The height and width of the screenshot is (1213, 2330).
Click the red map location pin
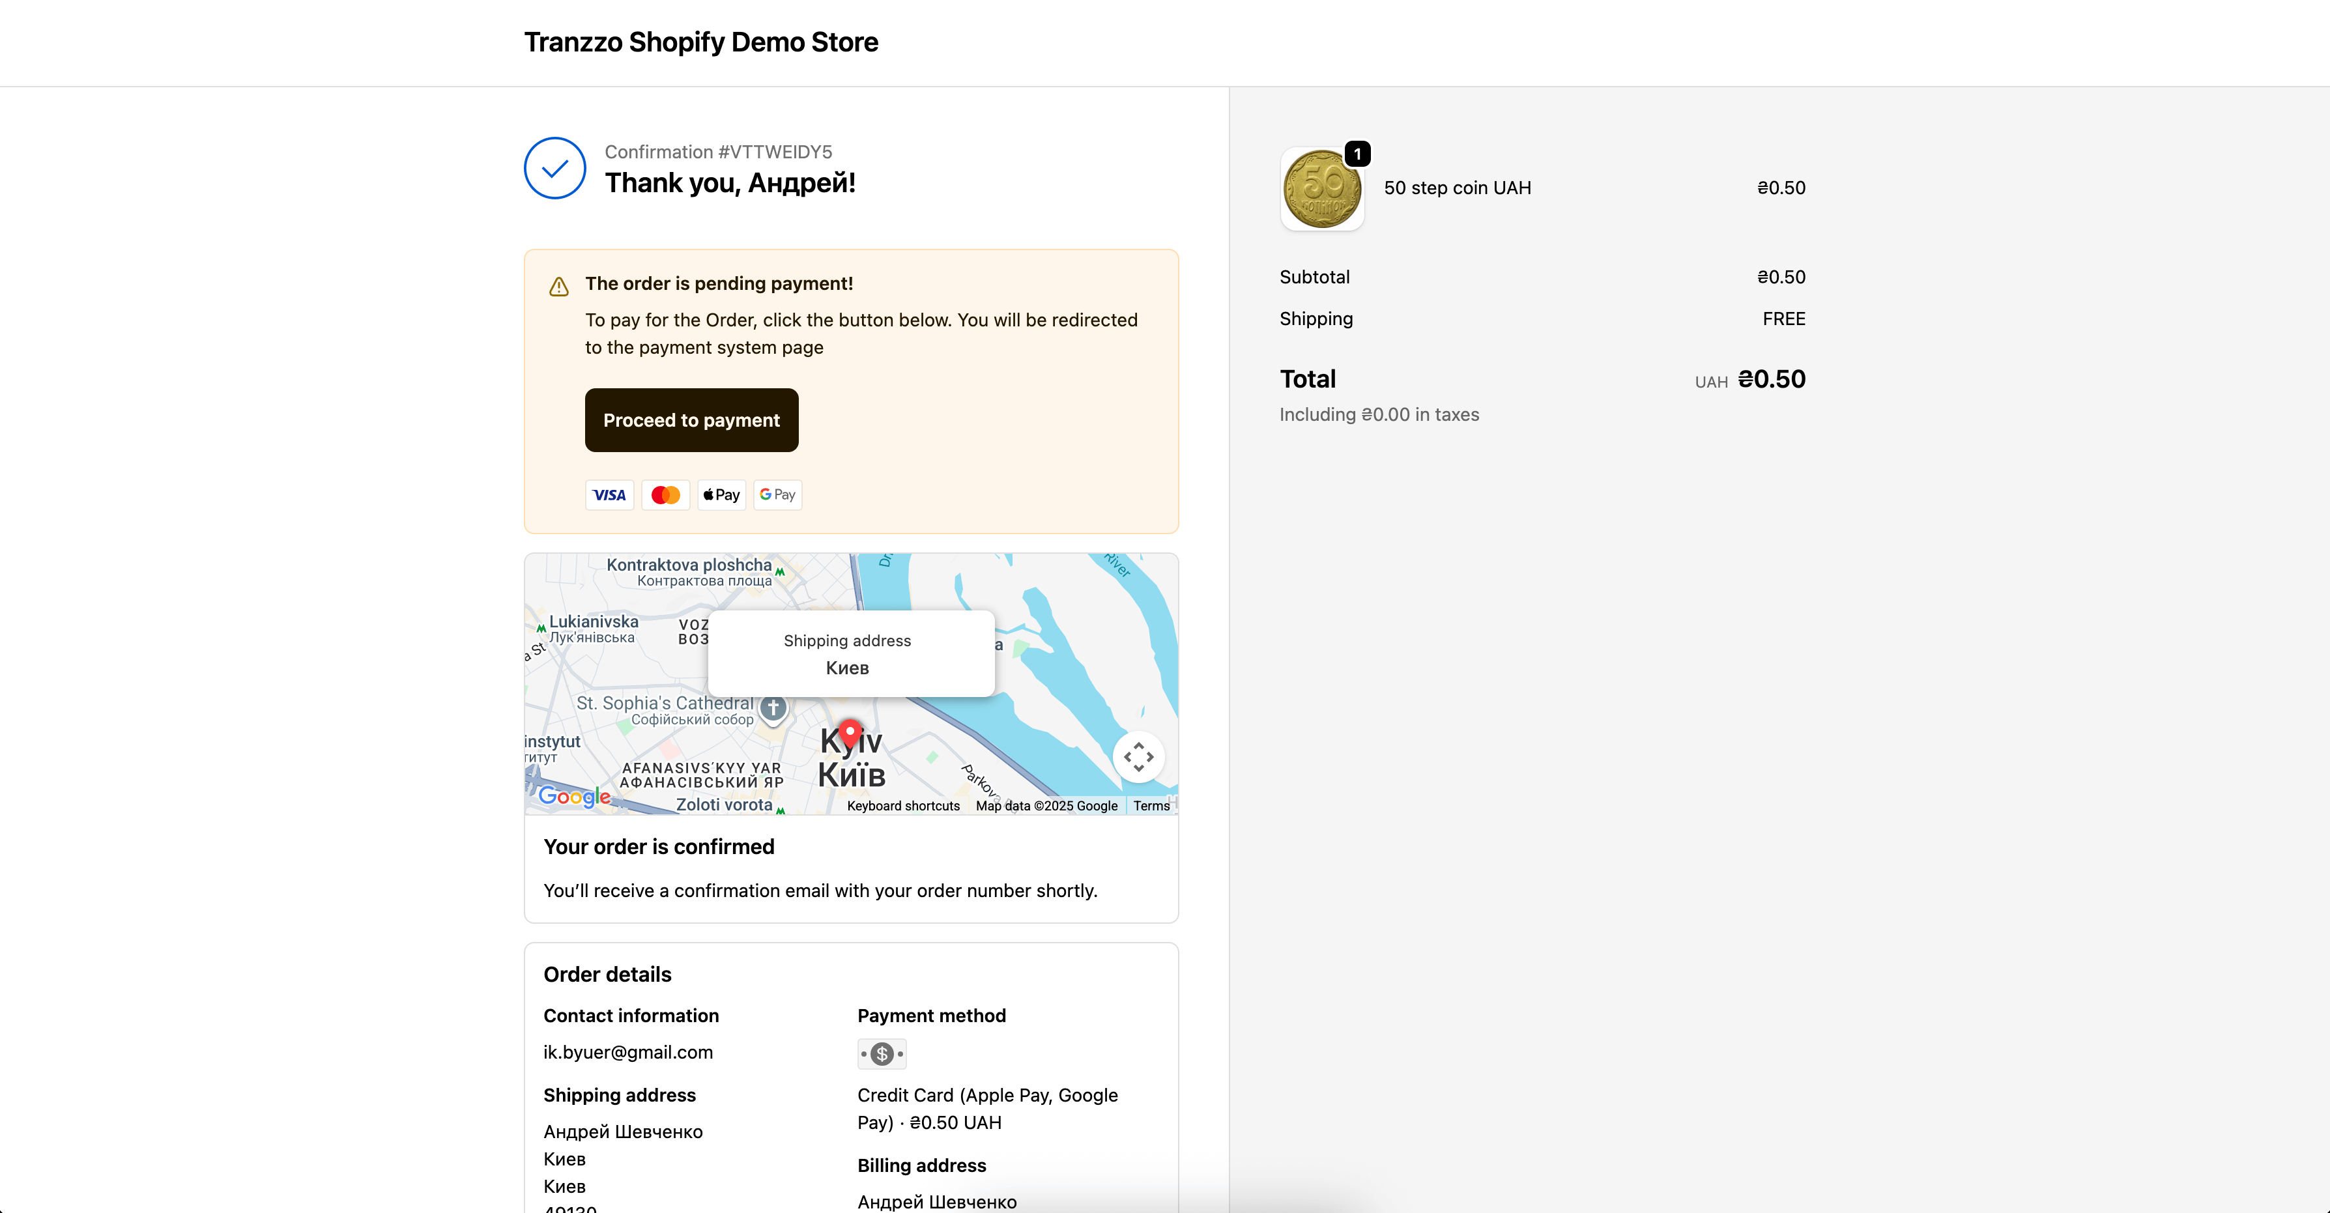(x=850, y=734)
